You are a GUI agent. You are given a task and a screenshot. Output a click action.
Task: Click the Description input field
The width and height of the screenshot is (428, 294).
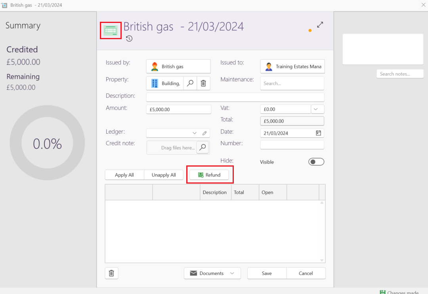click(x=235, y=97)
